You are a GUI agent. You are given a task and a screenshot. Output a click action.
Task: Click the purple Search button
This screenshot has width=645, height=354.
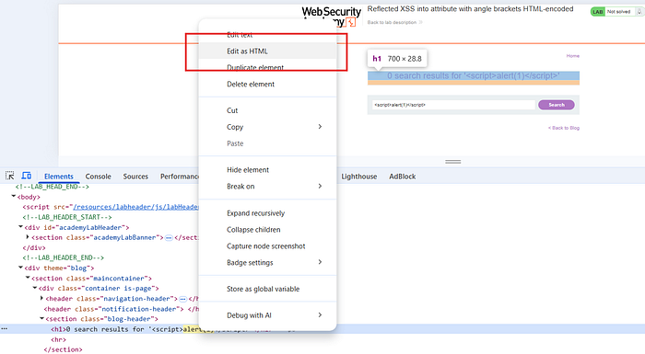pyautogui.click(x=557, y=105)
